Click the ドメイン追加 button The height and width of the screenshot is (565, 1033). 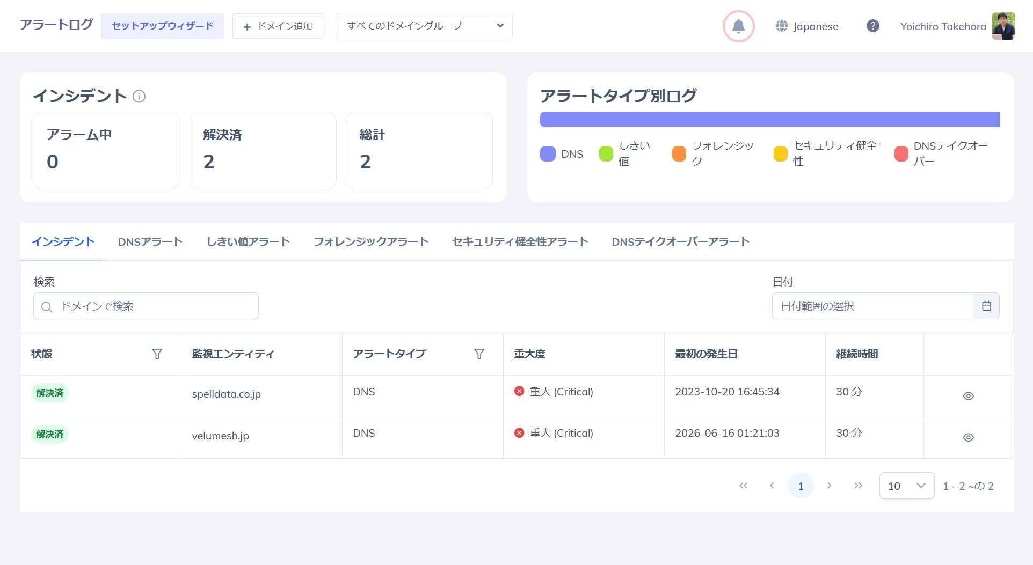(278, 26)
